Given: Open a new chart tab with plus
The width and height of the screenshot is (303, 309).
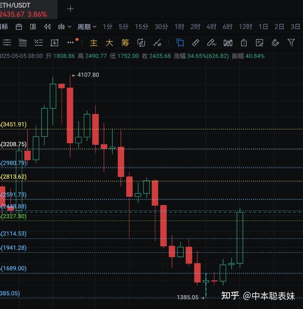Looking at the screenshot, I should pyautogui.click(x=70, y=9).
